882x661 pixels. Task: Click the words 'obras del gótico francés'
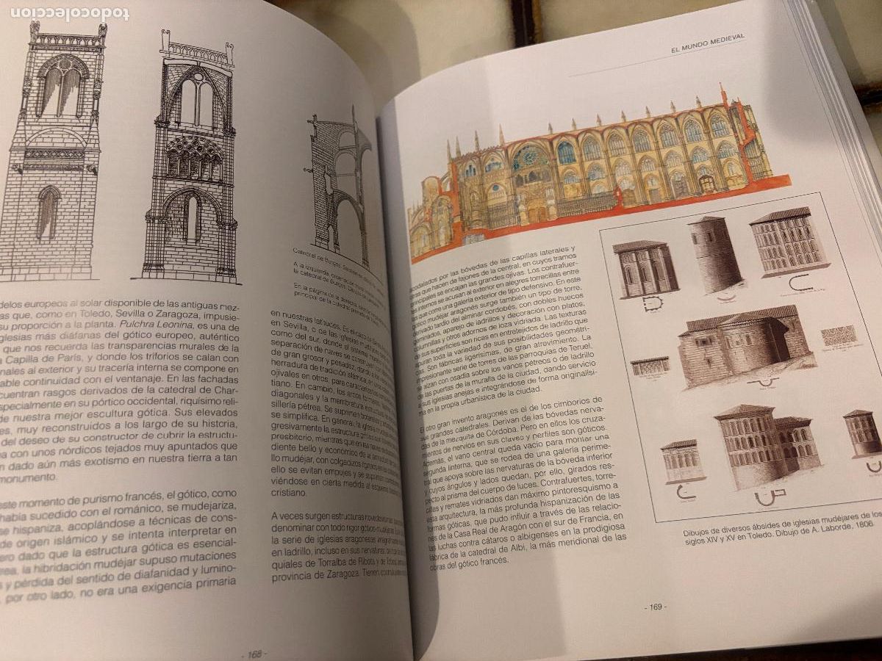point(470,563)
